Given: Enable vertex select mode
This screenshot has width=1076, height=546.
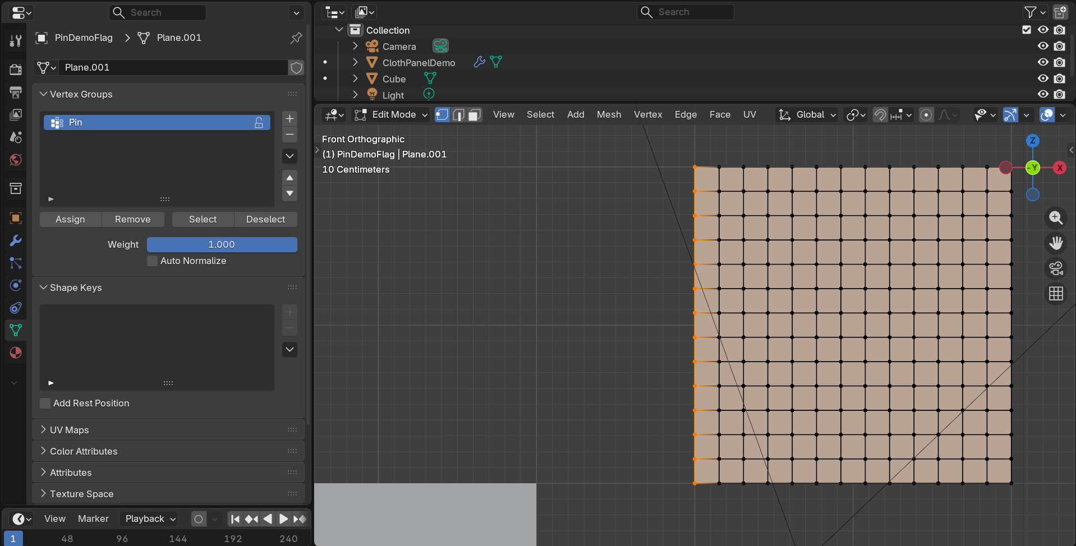Looking at the screenshot, I should (442, 115).
